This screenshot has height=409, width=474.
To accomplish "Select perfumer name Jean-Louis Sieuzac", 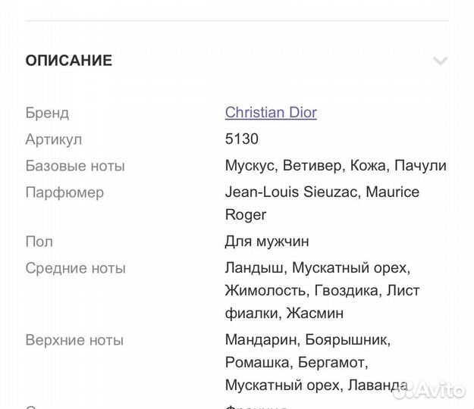I will click(292, 192).
